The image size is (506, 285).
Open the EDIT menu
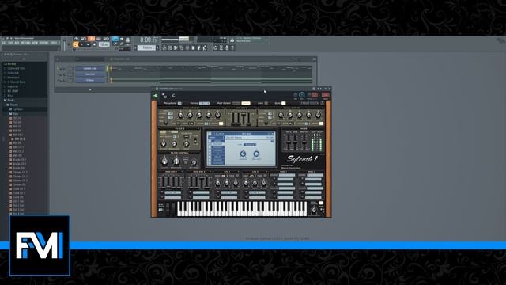pos(10,43)
